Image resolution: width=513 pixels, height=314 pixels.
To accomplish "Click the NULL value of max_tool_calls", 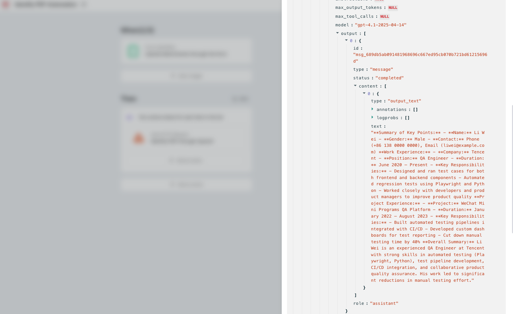I will (x=385, y=16).
